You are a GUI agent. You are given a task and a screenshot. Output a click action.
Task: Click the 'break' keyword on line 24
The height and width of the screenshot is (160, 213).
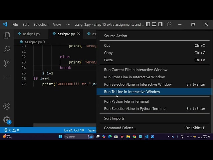coord(65,68)
